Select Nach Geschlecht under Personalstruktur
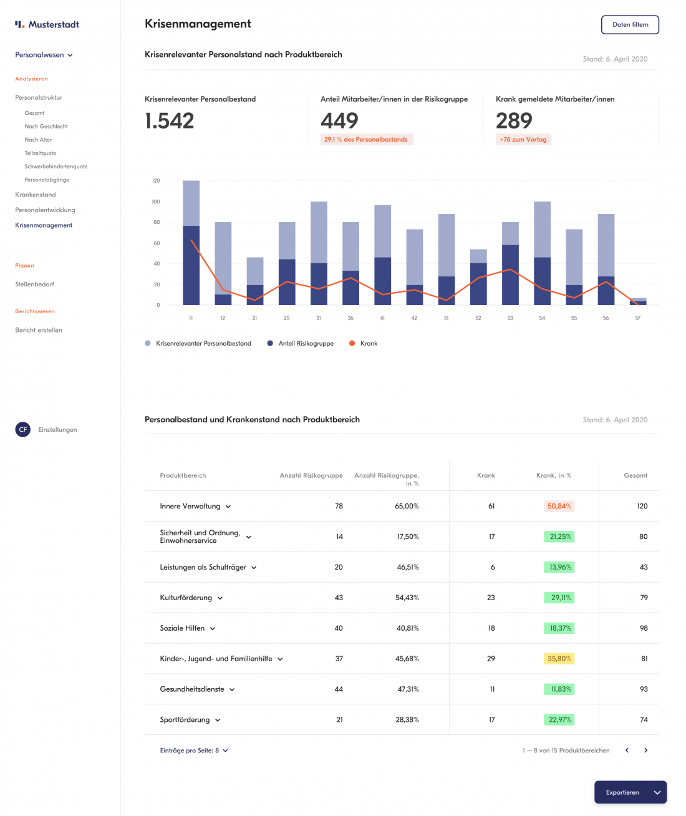This screenshot has width=686, height=816. 46,126
